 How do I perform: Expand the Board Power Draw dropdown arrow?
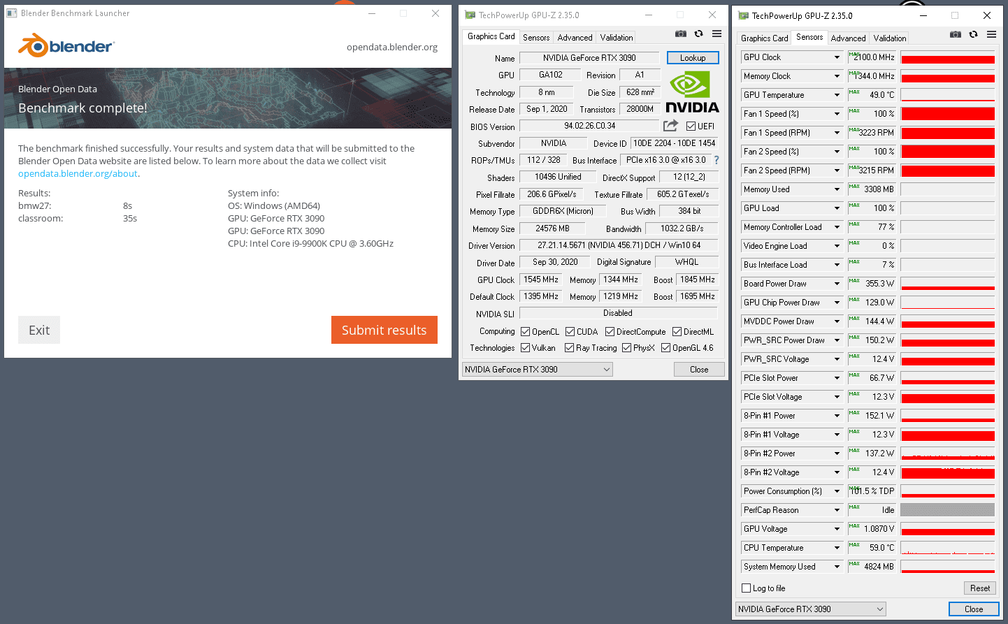(x=837, y=284)
